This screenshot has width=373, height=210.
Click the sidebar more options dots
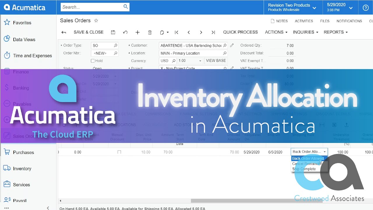6,208
